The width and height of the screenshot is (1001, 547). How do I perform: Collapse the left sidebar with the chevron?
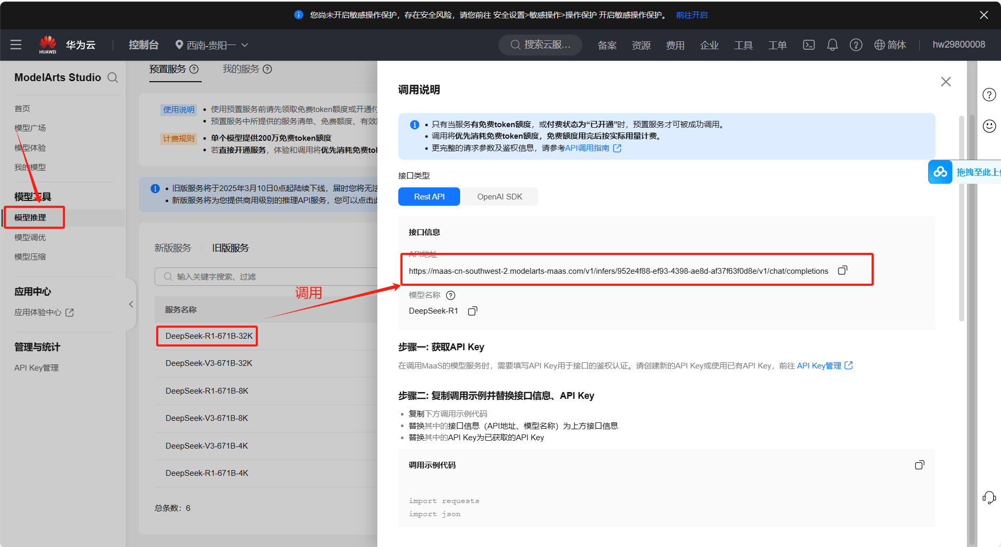click(x=130, y=304)
